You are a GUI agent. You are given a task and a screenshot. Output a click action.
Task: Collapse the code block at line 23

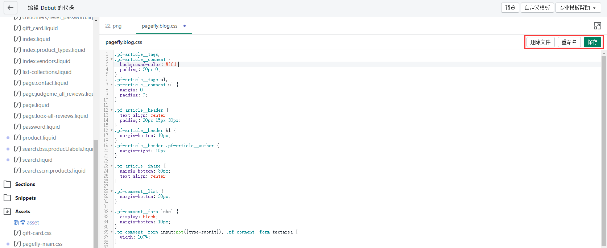[x=112, y=166]
